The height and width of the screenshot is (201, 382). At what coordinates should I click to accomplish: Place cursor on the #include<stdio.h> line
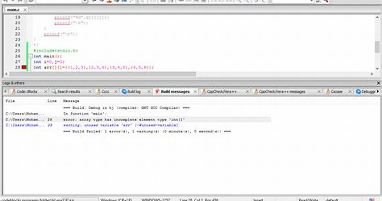pos(56,51)
